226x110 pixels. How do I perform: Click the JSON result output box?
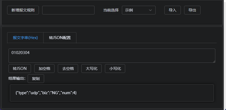(x=112, y=93)
